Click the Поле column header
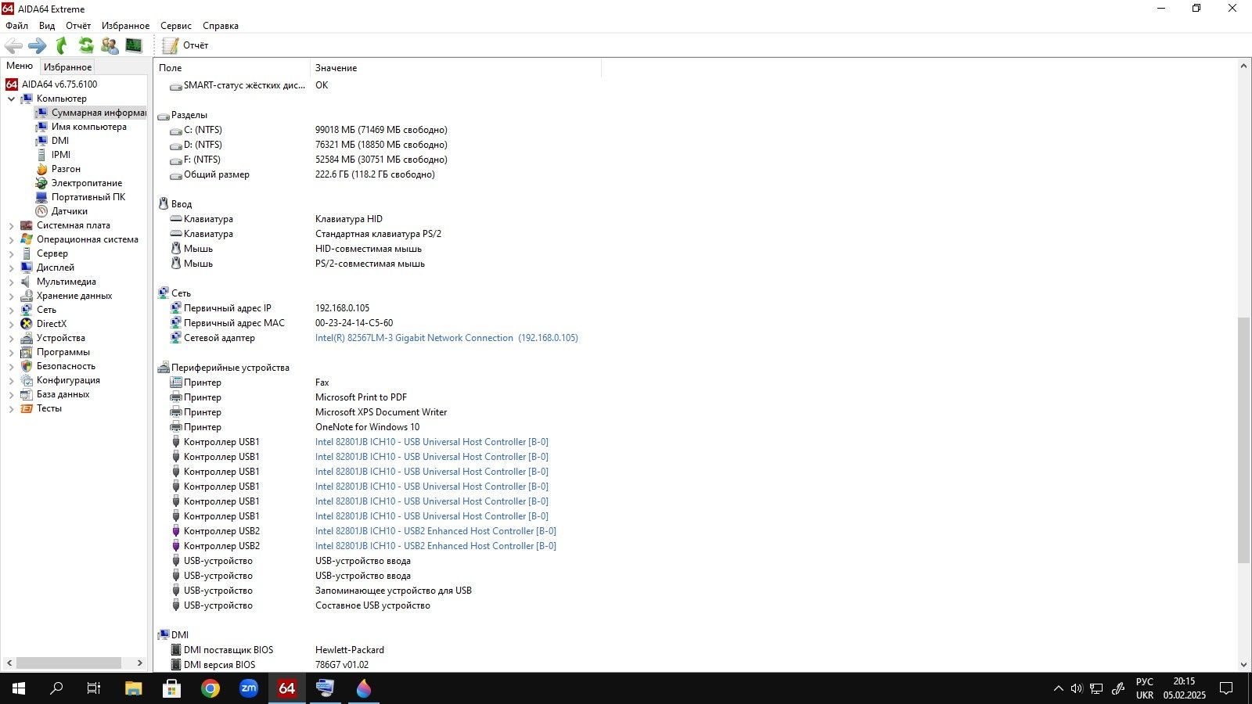The image size is (1252, 704). 232,68
